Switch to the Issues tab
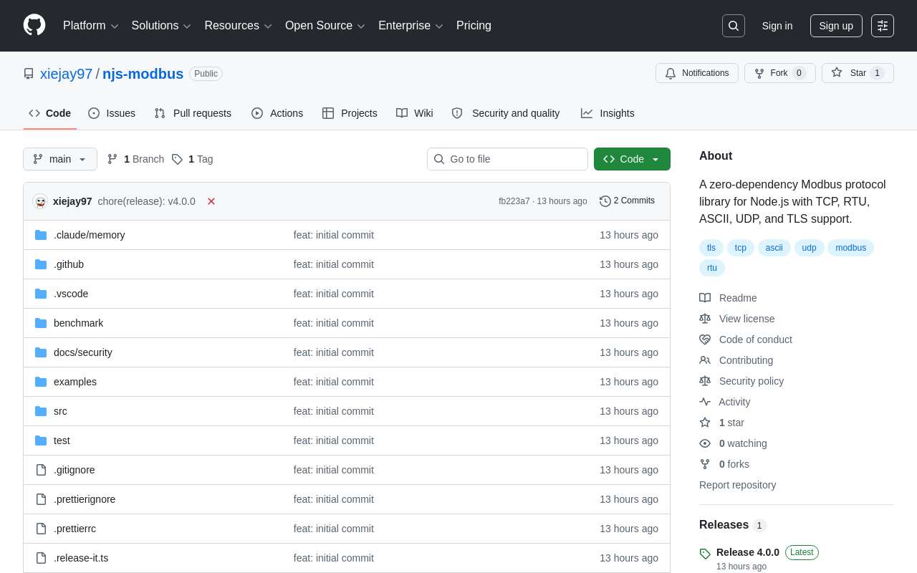The image size is (917, 573). click(x=112, y=113)
